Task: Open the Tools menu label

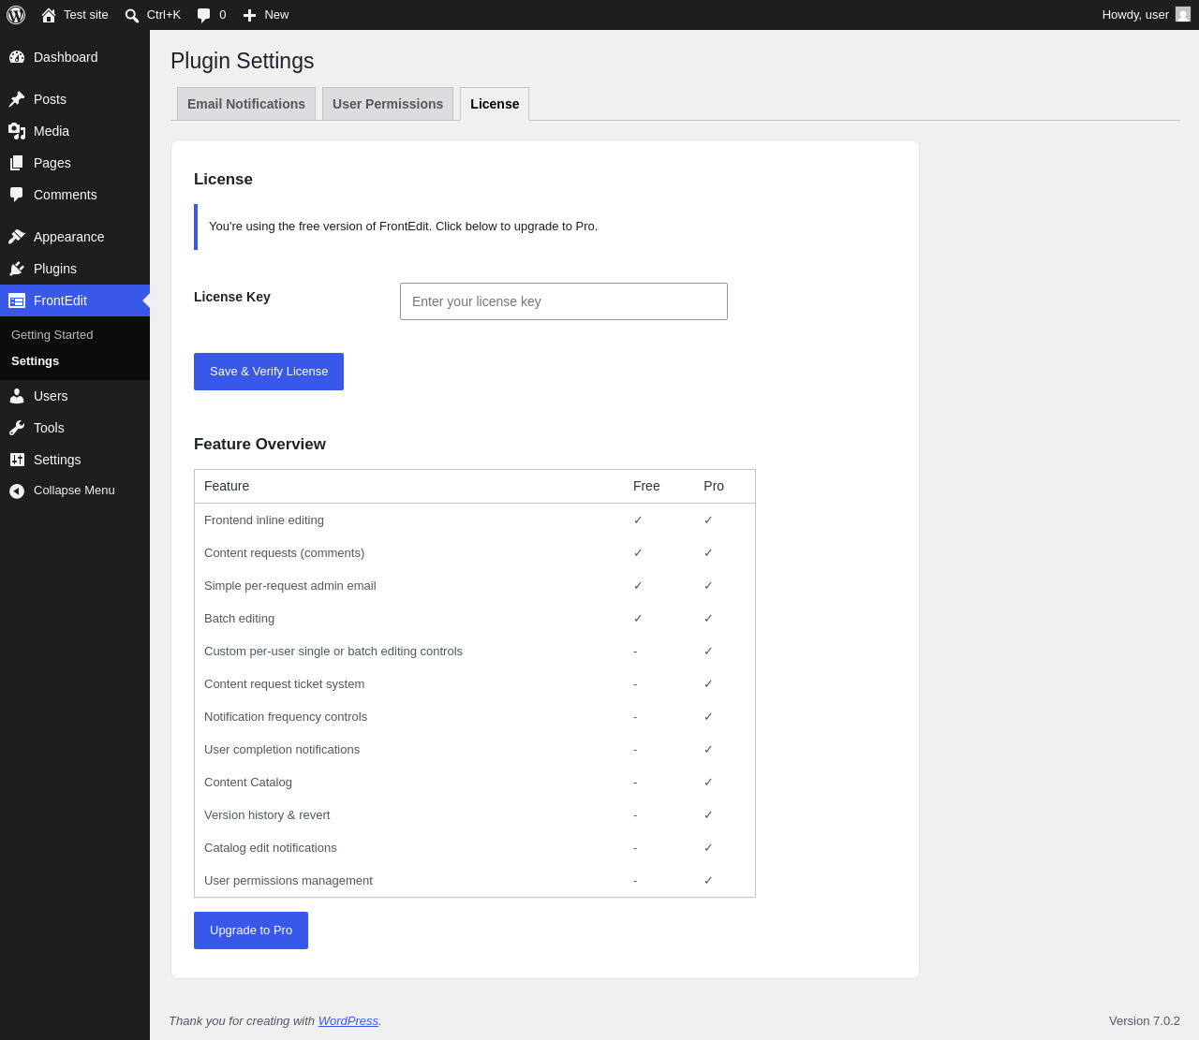Action: (x=49, y=428)
